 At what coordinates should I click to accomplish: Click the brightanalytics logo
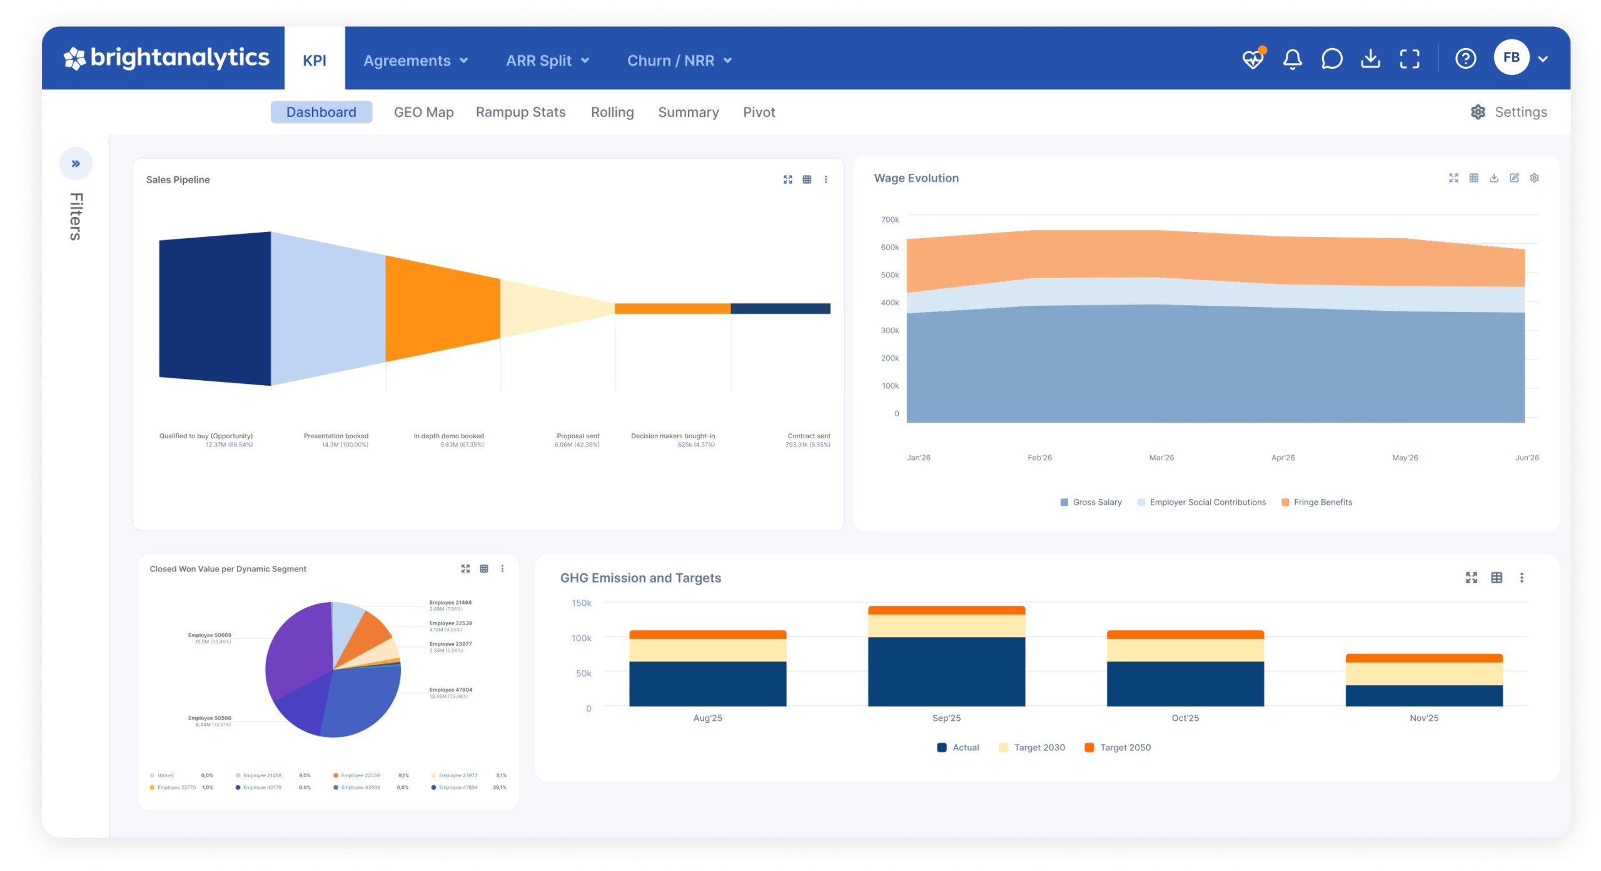(x=166, y=58)
